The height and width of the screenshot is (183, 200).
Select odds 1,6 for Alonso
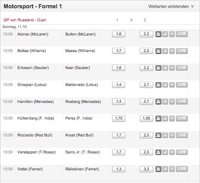tap(119, 34)
